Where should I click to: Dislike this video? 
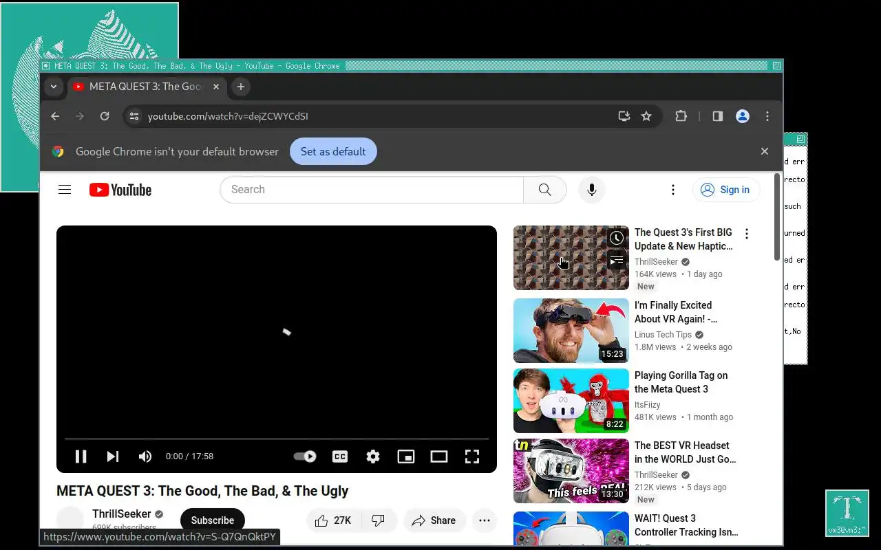[379, 520]
